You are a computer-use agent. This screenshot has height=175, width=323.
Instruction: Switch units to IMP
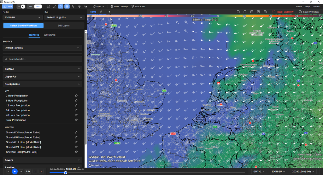31,7
